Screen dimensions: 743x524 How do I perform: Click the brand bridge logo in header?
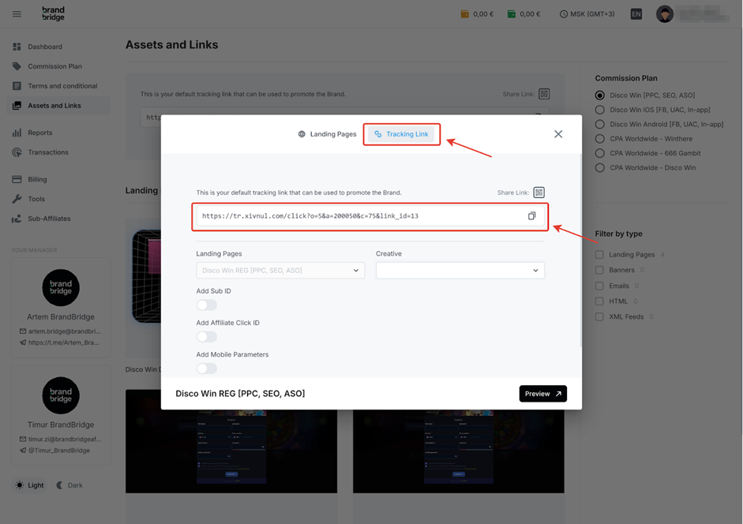pos(53,13)
